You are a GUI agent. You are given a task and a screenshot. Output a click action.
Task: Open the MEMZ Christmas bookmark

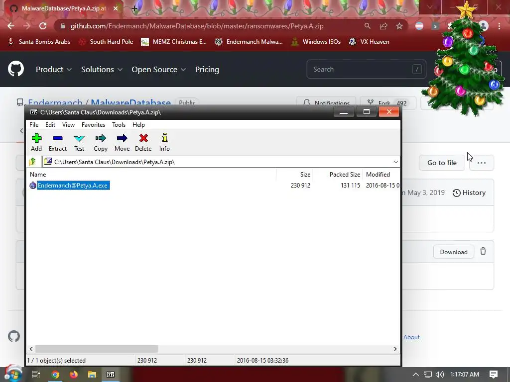[174, 42]
